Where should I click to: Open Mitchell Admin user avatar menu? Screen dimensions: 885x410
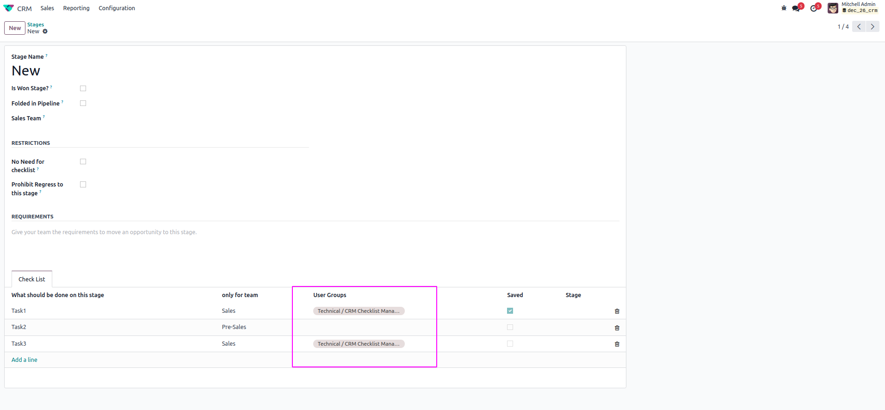point(833,8)
